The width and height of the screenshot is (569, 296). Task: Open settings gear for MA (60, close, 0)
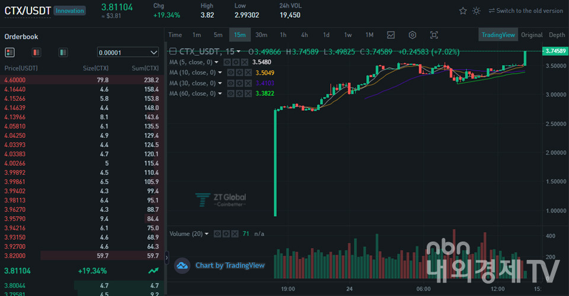(x=239, y=94)
